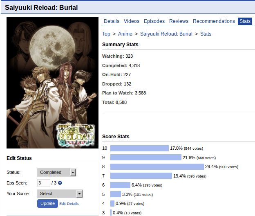Open the Status dropdown showing Completed
The width and height of the screenshot is (255, 216).
pyautogui.click(x=56, y=172)
